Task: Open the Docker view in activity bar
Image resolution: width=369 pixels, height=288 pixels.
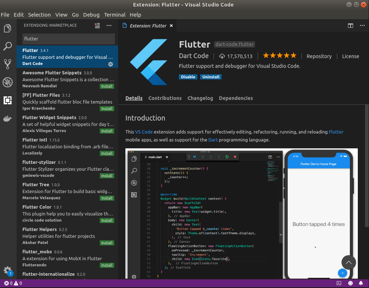Action: click(x=8, y=118)
